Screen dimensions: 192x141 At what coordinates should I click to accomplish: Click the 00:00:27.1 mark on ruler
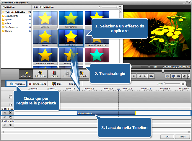click(x=146, y=89)
